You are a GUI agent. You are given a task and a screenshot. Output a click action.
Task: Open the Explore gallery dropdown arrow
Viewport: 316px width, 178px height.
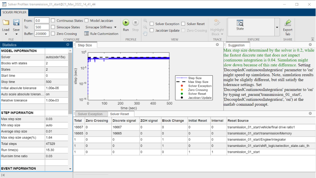click(277, 27)
